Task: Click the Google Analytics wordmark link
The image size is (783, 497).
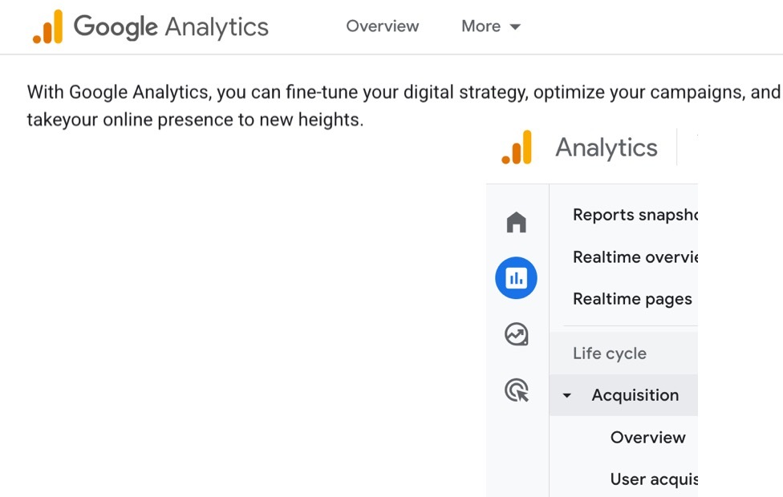Action: (171, 26)
